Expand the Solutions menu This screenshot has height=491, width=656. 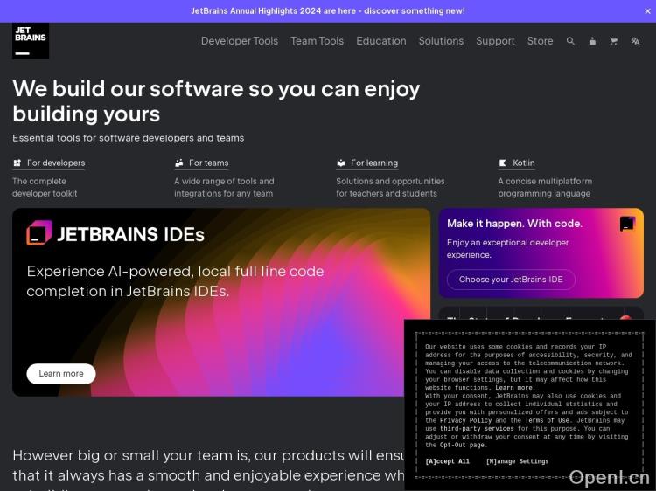point(441,41)
